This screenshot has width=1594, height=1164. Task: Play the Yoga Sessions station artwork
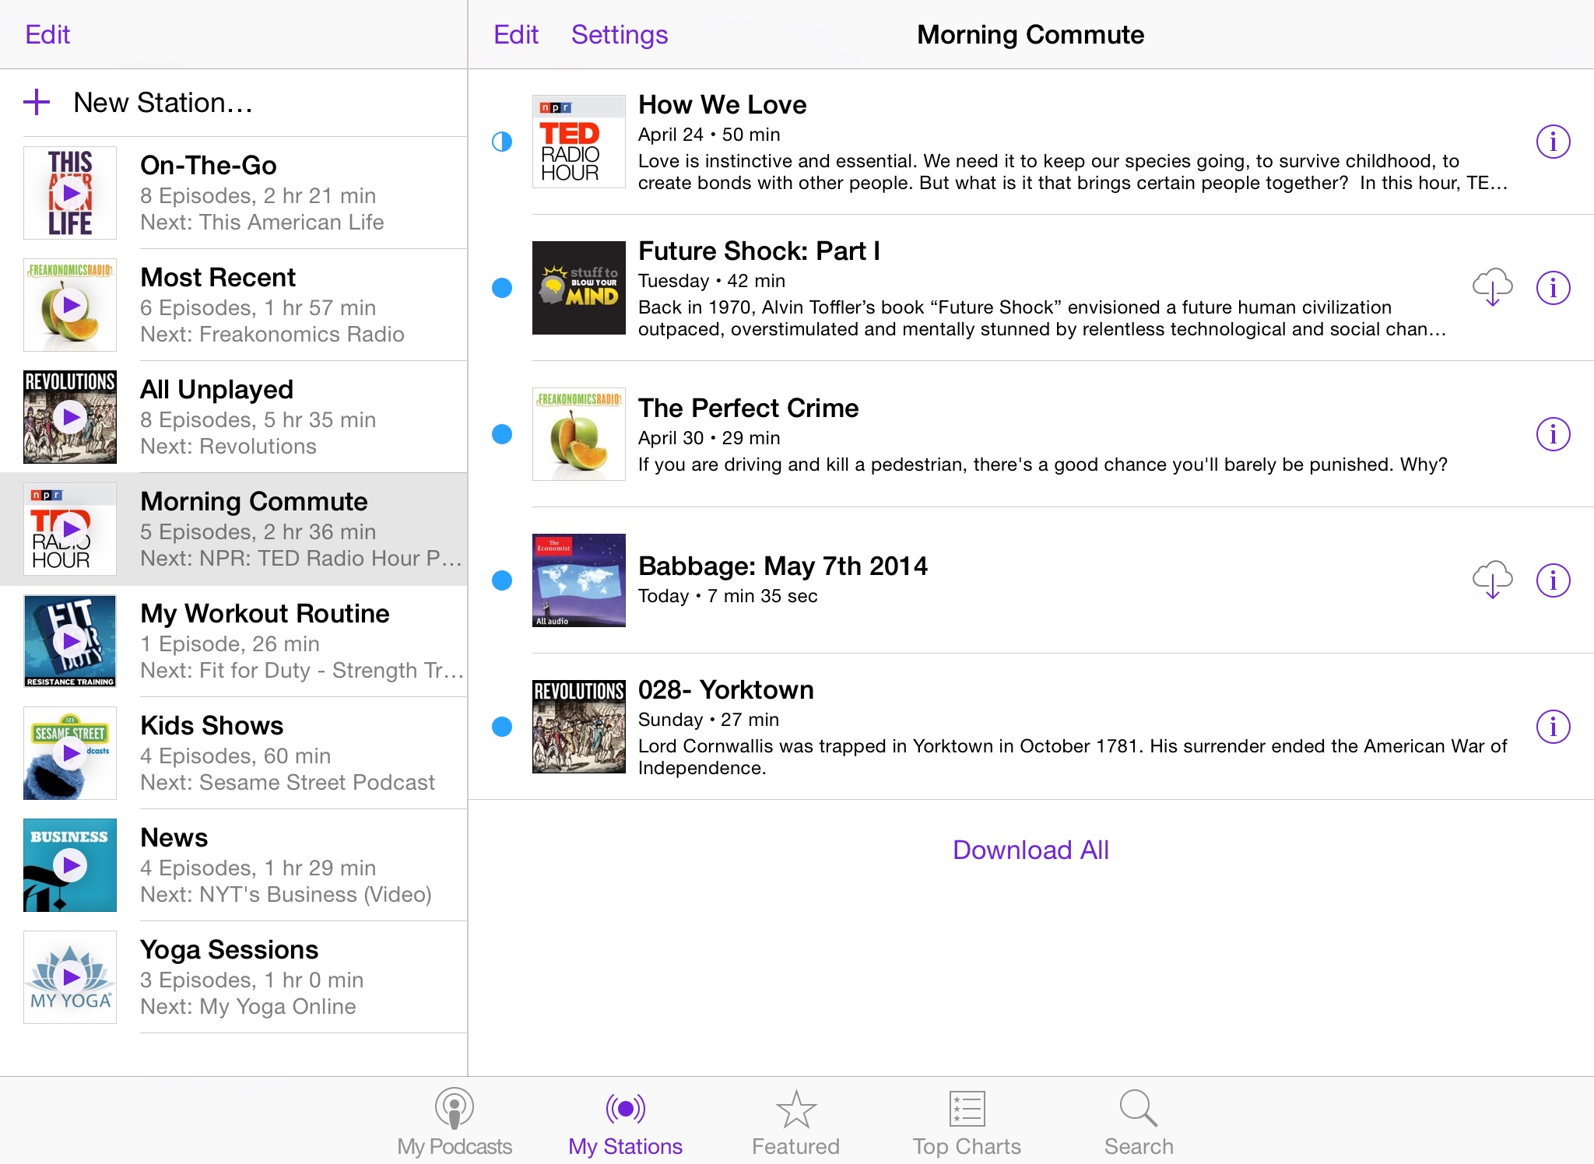point(70,977)
